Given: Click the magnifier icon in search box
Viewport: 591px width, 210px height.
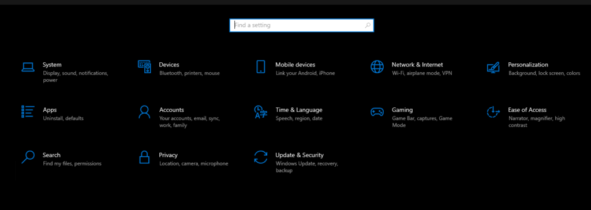Looking at the screenshot, I should pos(368,25).
